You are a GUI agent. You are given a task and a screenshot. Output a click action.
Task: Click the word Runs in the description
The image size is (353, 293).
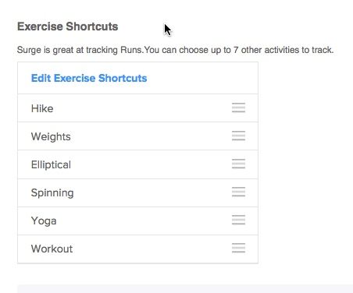(x=131, y=50)
